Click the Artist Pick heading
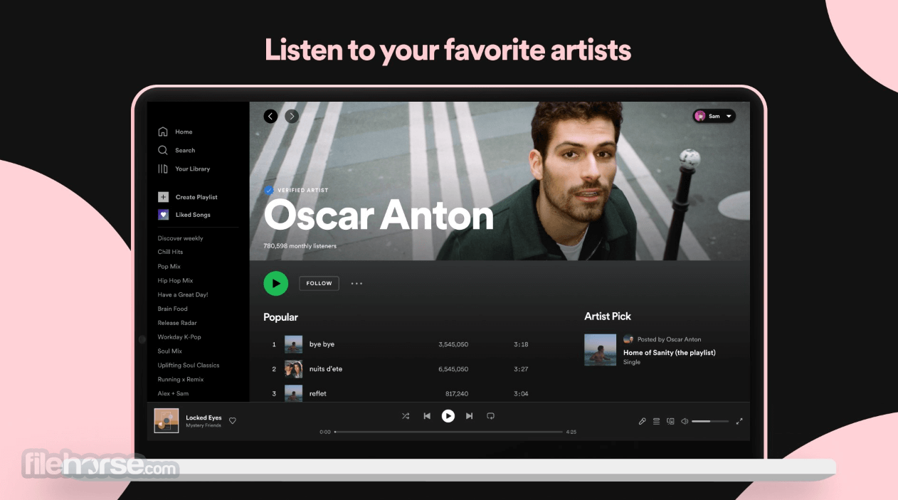This screenshot has height=500, width=898. [x=608, y=316]
